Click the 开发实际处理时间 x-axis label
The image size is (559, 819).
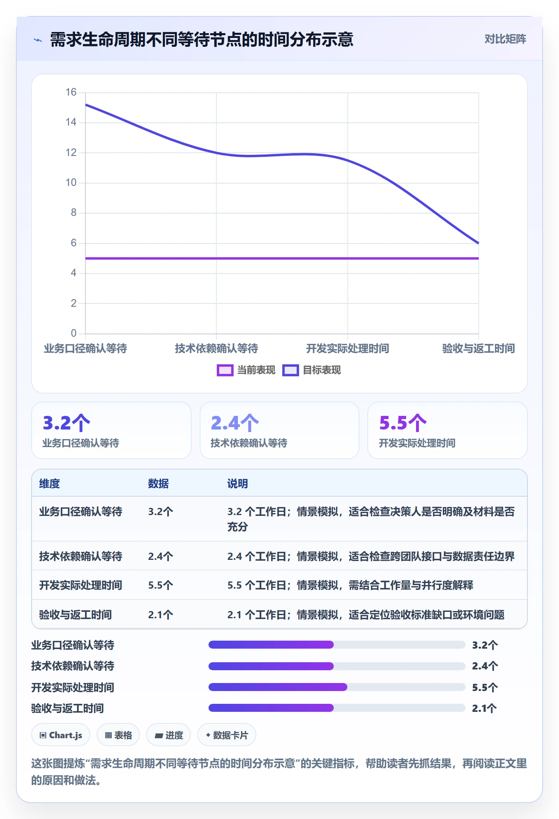[x=347, y=348]
